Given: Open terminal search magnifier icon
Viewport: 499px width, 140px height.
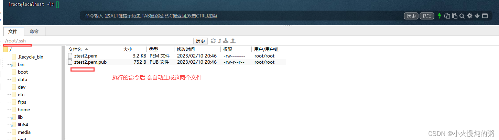Looking at the screenshot, I should pos(462,16).
